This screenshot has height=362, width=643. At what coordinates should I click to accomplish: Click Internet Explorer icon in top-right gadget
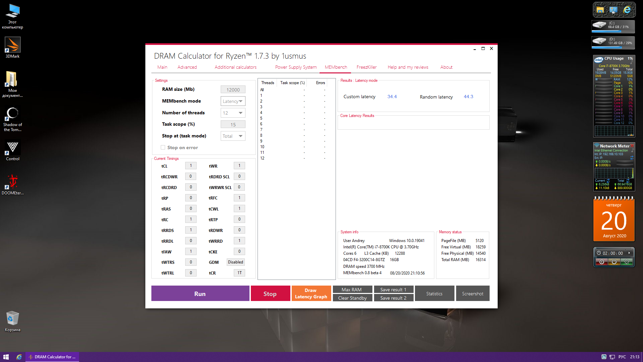tap(627, 10)
